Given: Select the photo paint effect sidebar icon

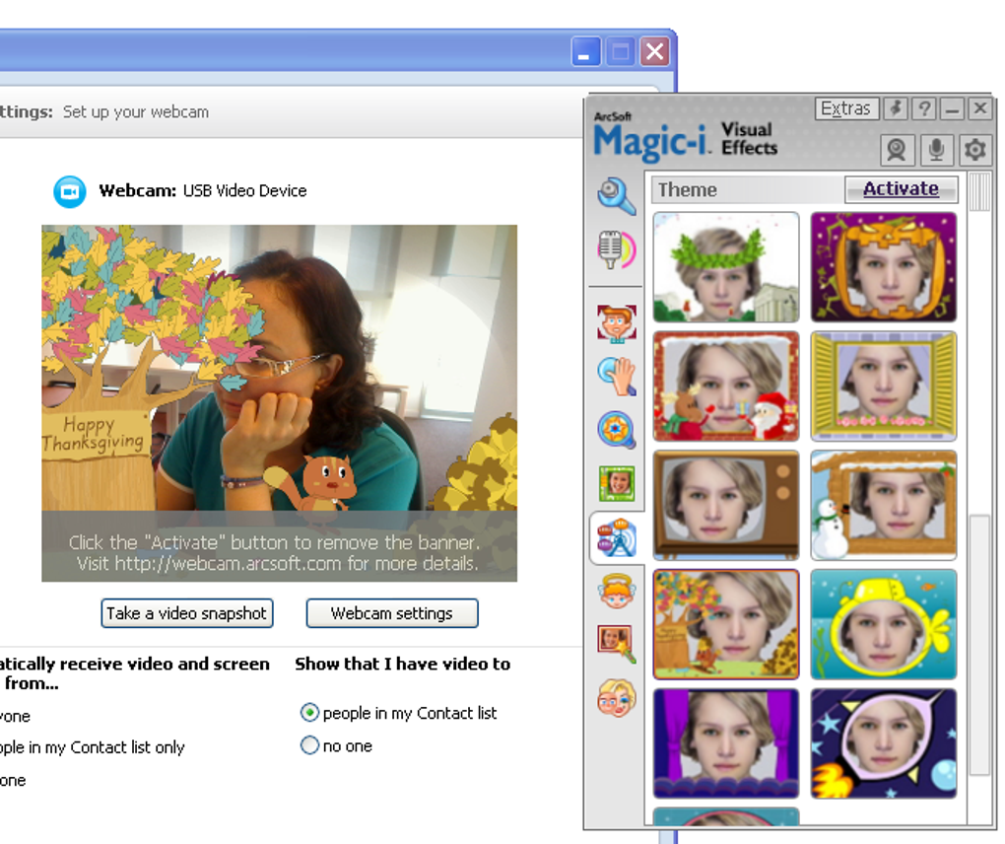Looking at the screenshot, I should click(617, 645).
